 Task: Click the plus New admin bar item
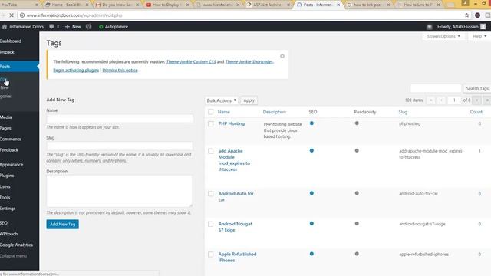tap(73, 27)
